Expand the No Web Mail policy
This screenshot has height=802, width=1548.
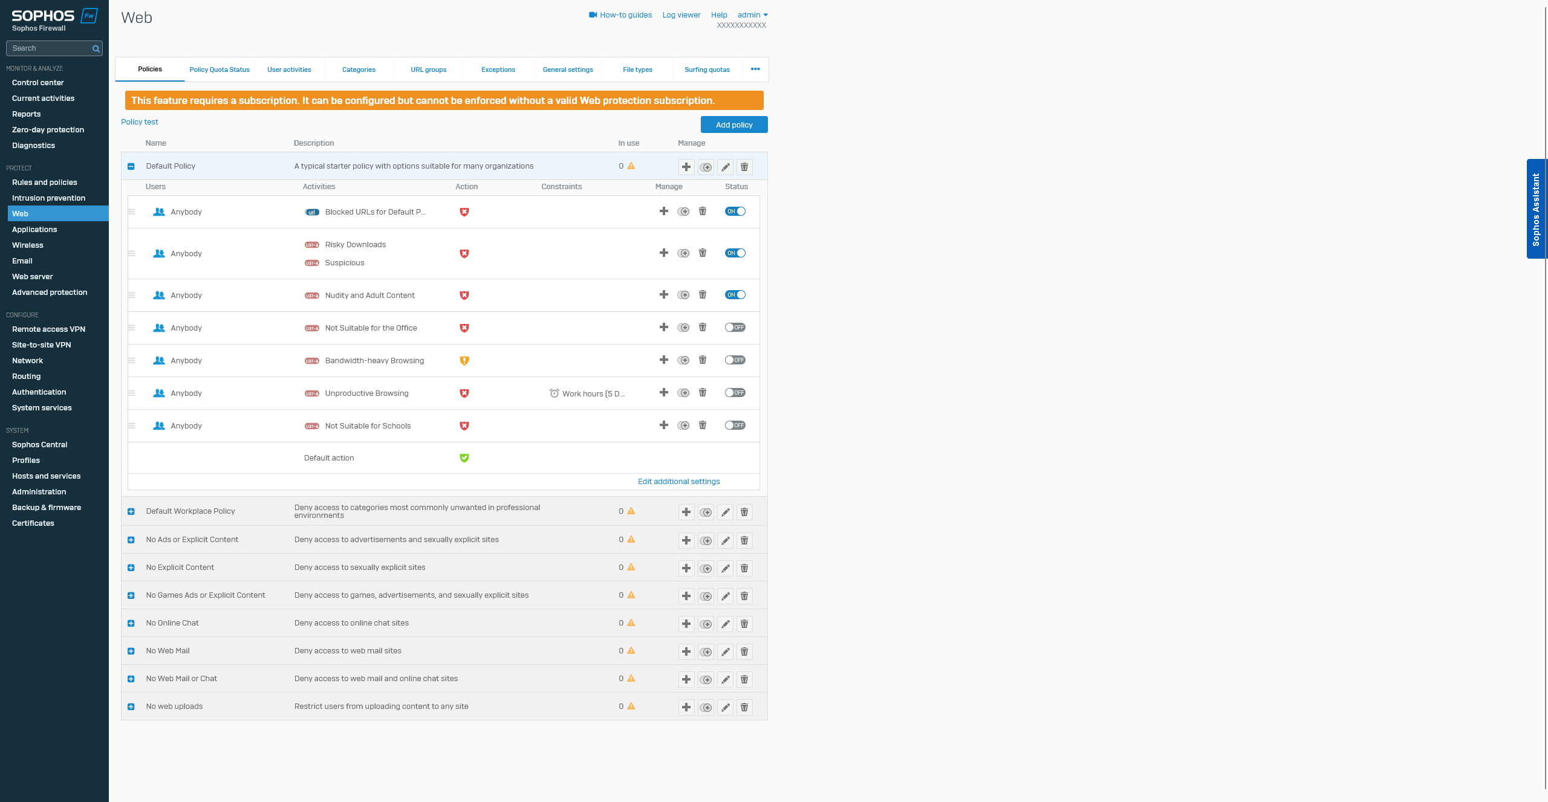[131, 651]
